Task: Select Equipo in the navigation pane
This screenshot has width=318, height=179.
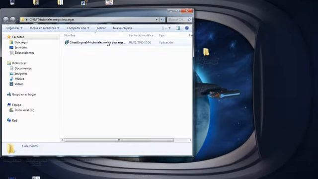Action: point(16,105)
